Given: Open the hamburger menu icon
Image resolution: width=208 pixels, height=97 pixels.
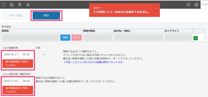Looking at the screenshot, I should point(3,5).
